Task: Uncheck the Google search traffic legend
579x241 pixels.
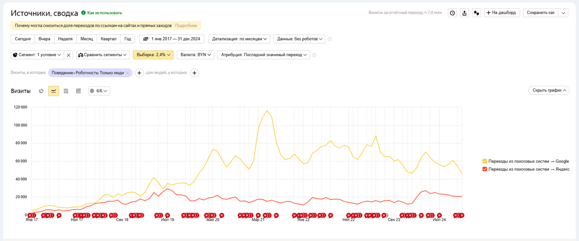Action: coord(485,161)
